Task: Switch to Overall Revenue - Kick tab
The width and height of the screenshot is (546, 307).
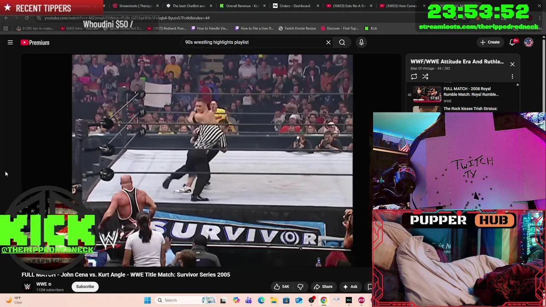Action: (x=242, y=6)
